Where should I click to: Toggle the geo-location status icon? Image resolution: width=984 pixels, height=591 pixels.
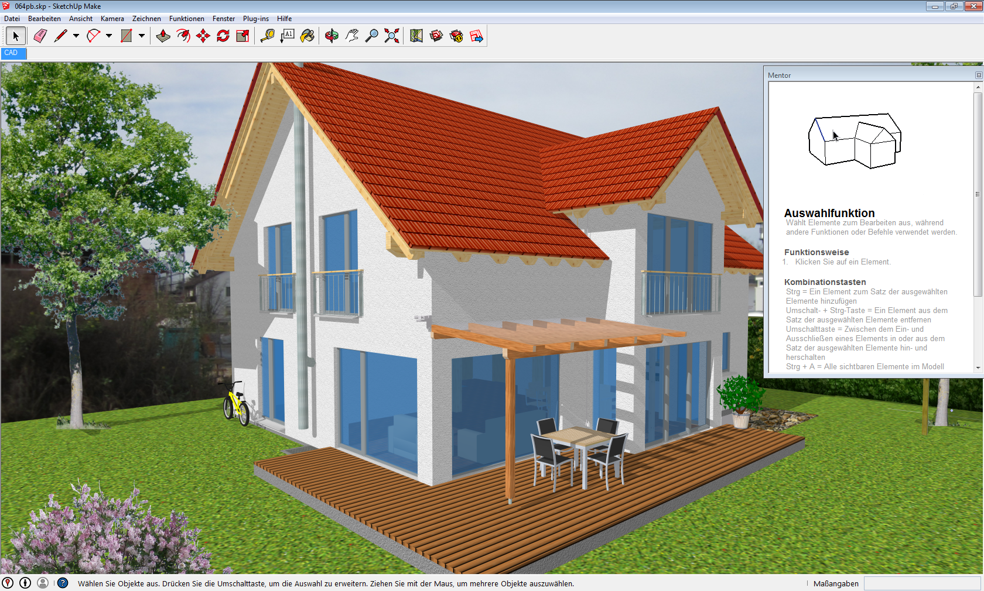(x=8, y=583)
